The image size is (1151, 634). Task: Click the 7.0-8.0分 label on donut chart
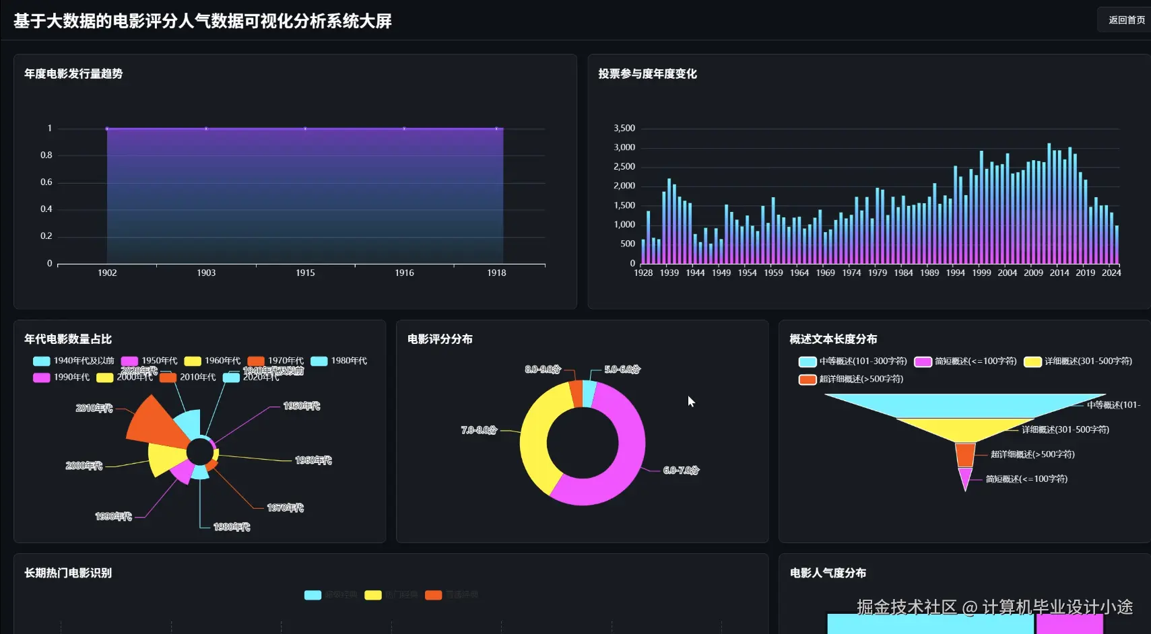click(x=479, y=430)
